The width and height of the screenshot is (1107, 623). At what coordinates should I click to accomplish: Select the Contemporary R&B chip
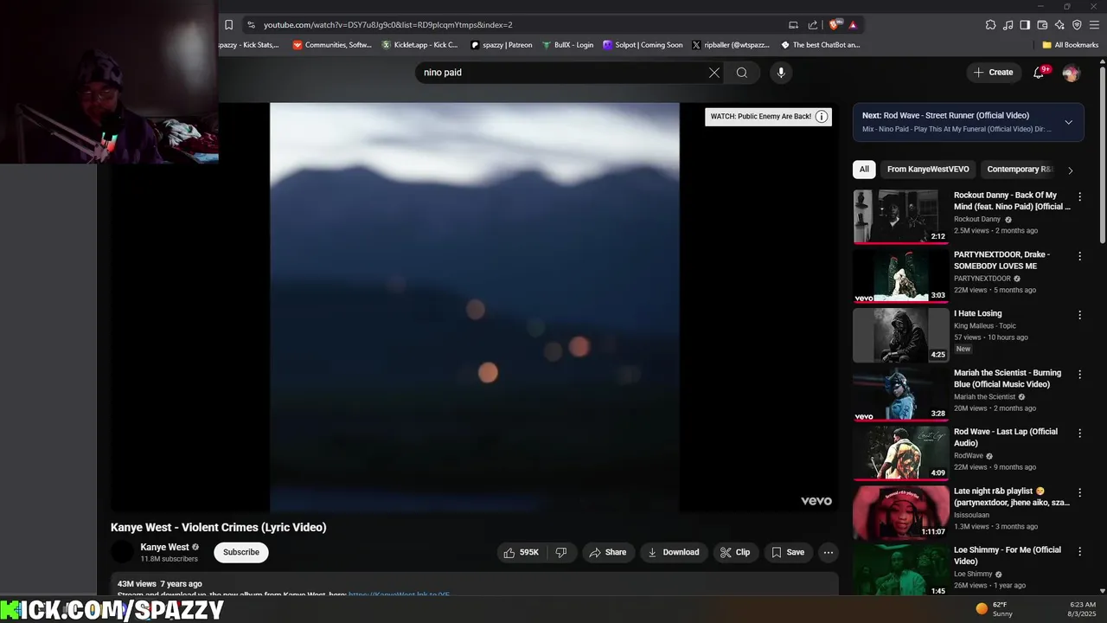pos(1019,170)
